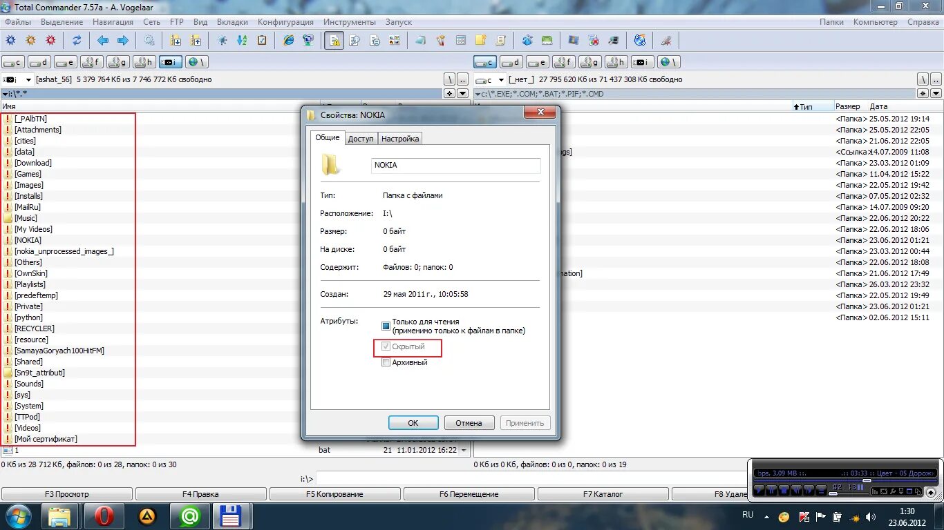
Task: Show hidden tray icons arrow
Action: coord(766,516)
